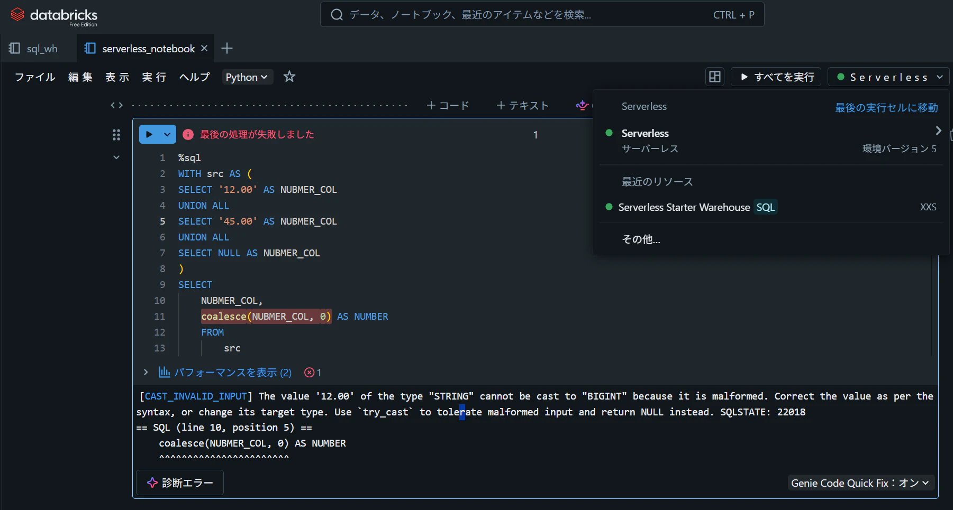Open the ヘルプ menu
The image size is (953, 510).
[x=194, y=77]
